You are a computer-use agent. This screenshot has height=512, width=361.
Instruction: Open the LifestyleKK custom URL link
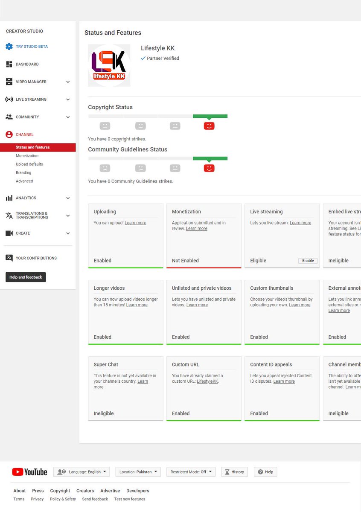(x=207, y=381)
